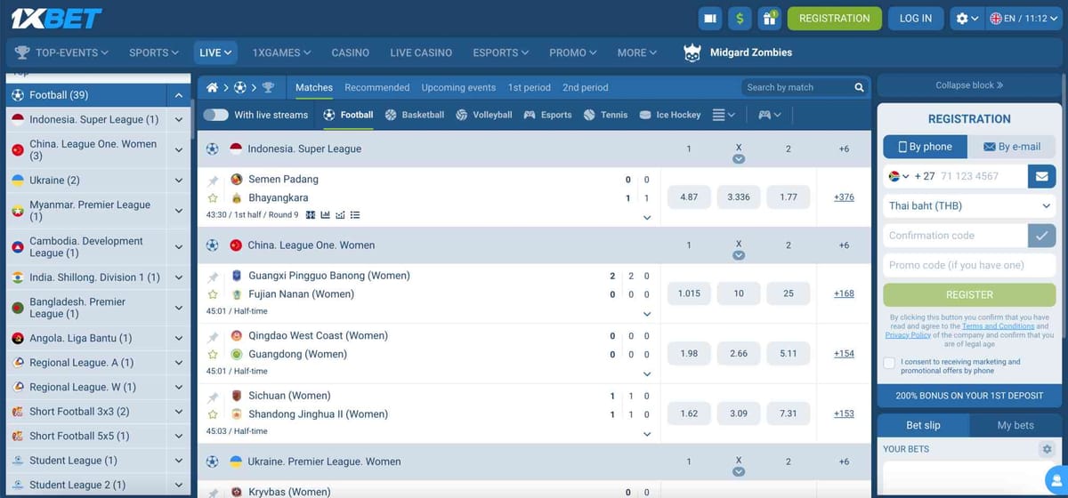1068x498 pixels.
Task: Open the SPORTS menu
Action: tap(153, 52)
